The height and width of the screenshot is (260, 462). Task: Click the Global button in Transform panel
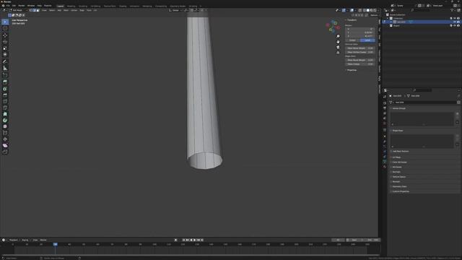coord(352,40)
